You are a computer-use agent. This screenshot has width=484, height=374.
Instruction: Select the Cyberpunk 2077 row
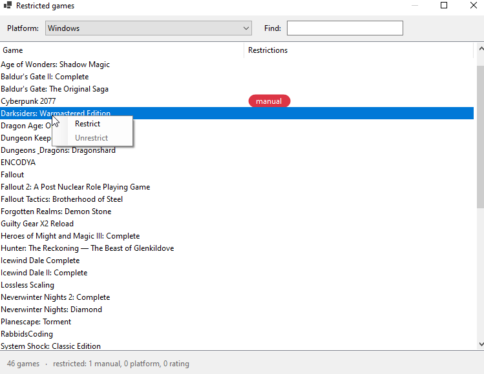(x=237, y=101)
